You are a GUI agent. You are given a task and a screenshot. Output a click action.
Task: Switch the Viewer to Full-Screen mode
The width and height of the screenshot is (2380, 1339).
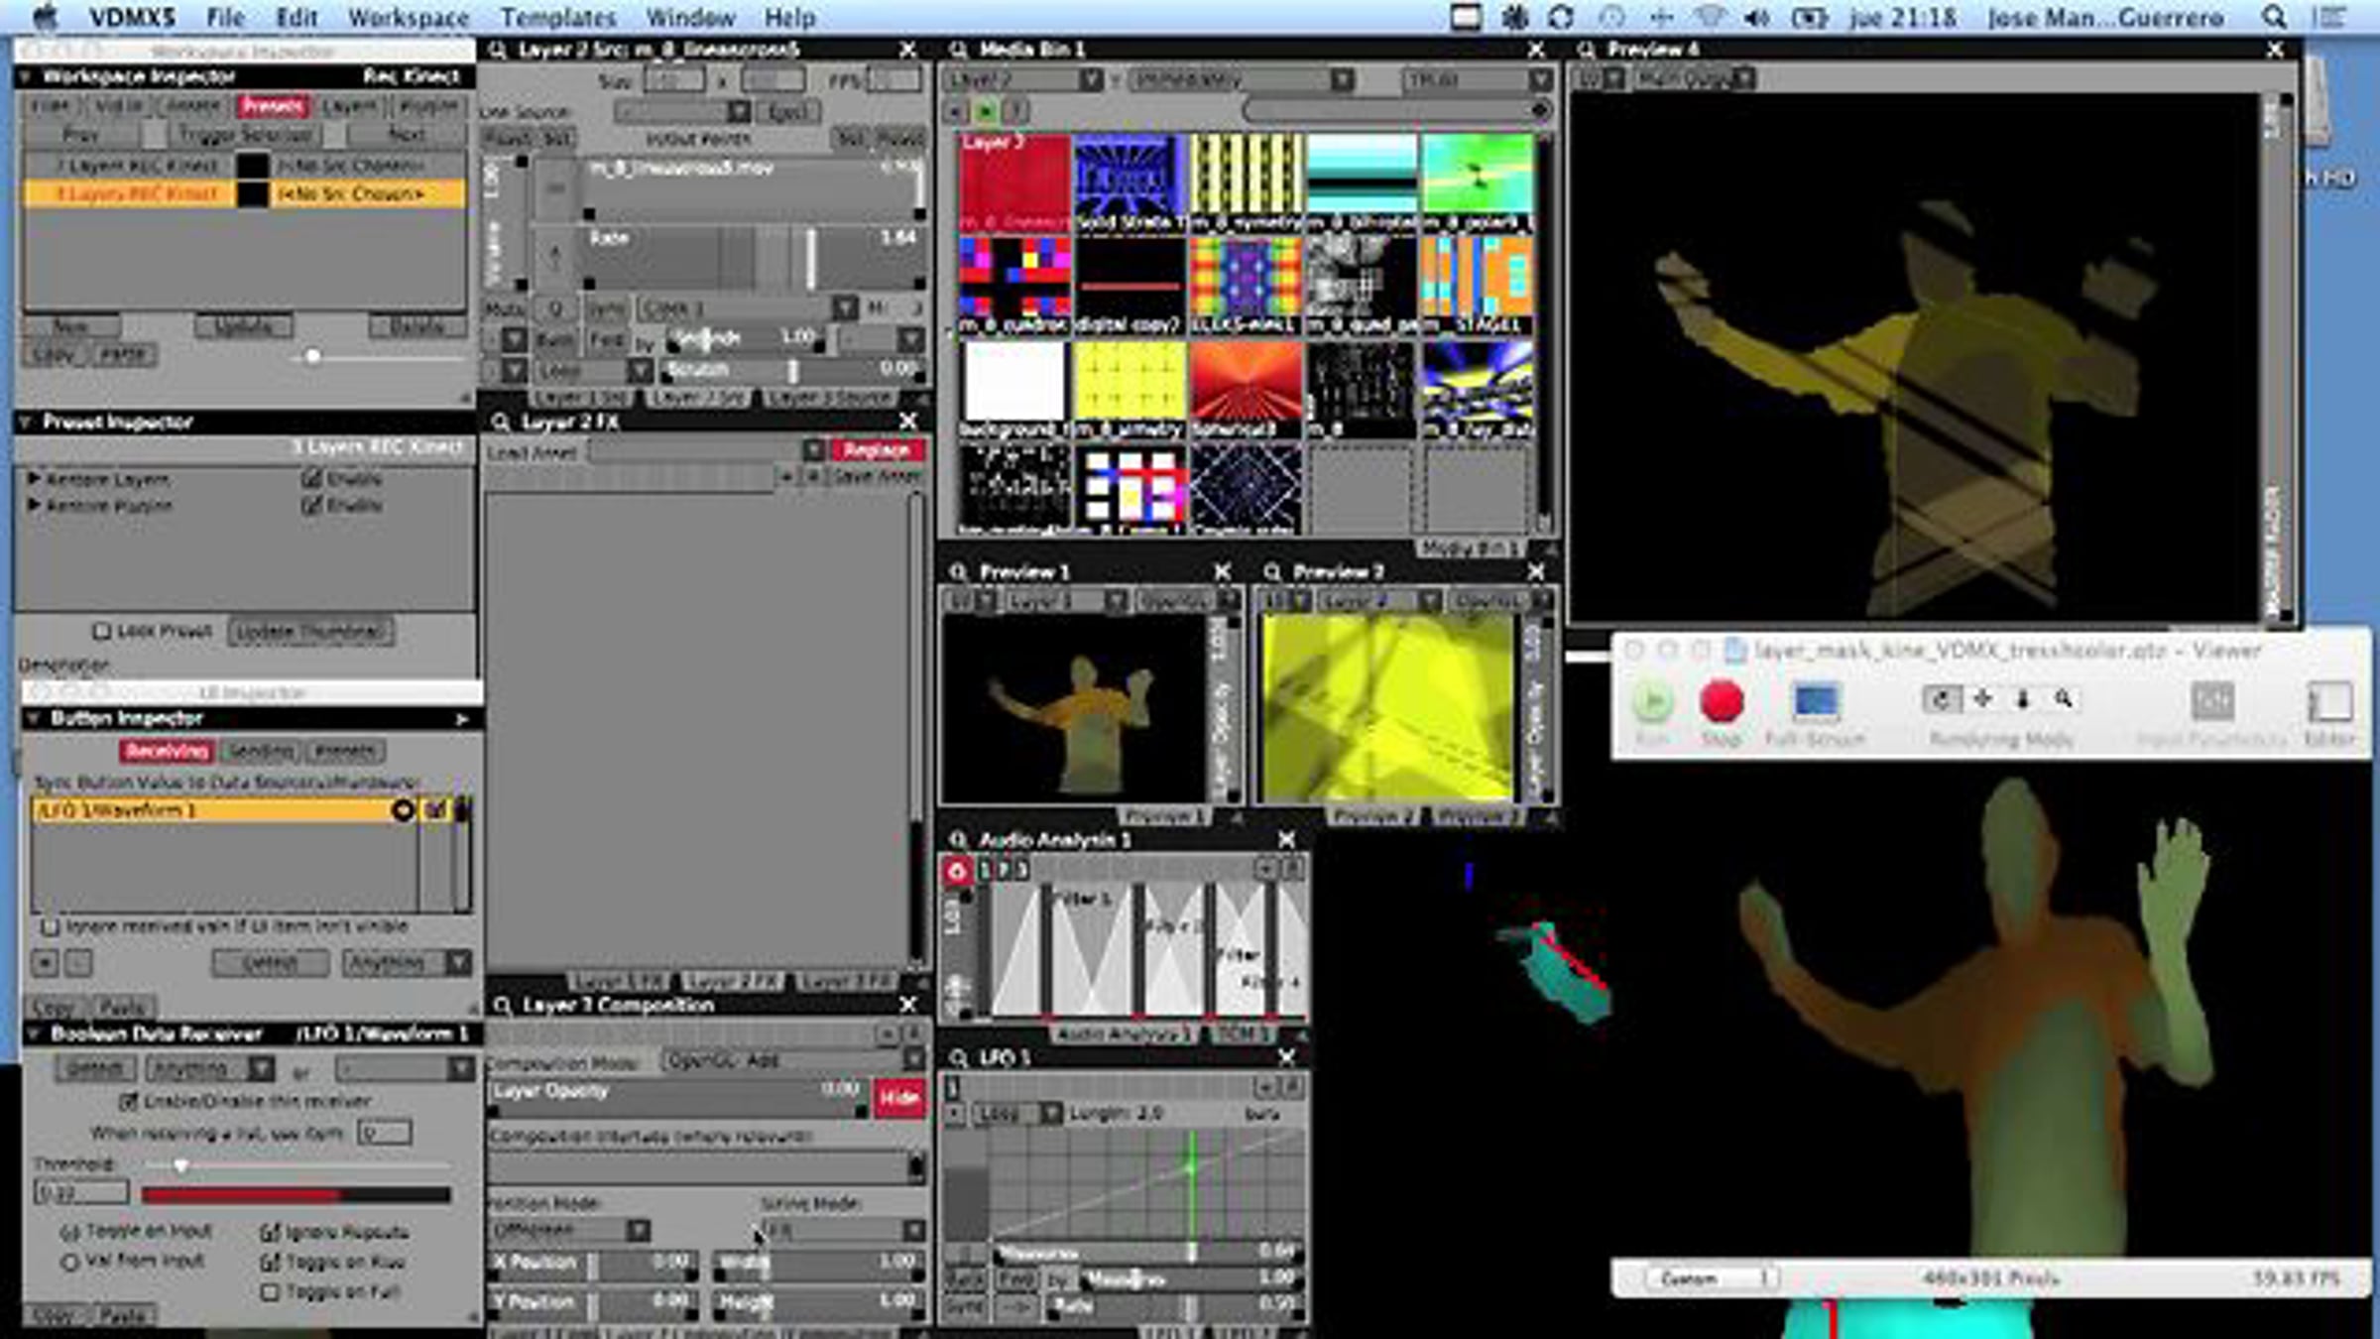[x=1816, y=702]
